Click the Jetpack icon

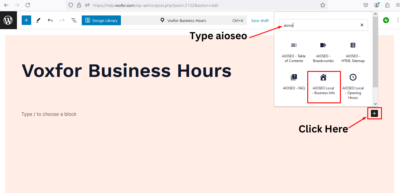386,20
